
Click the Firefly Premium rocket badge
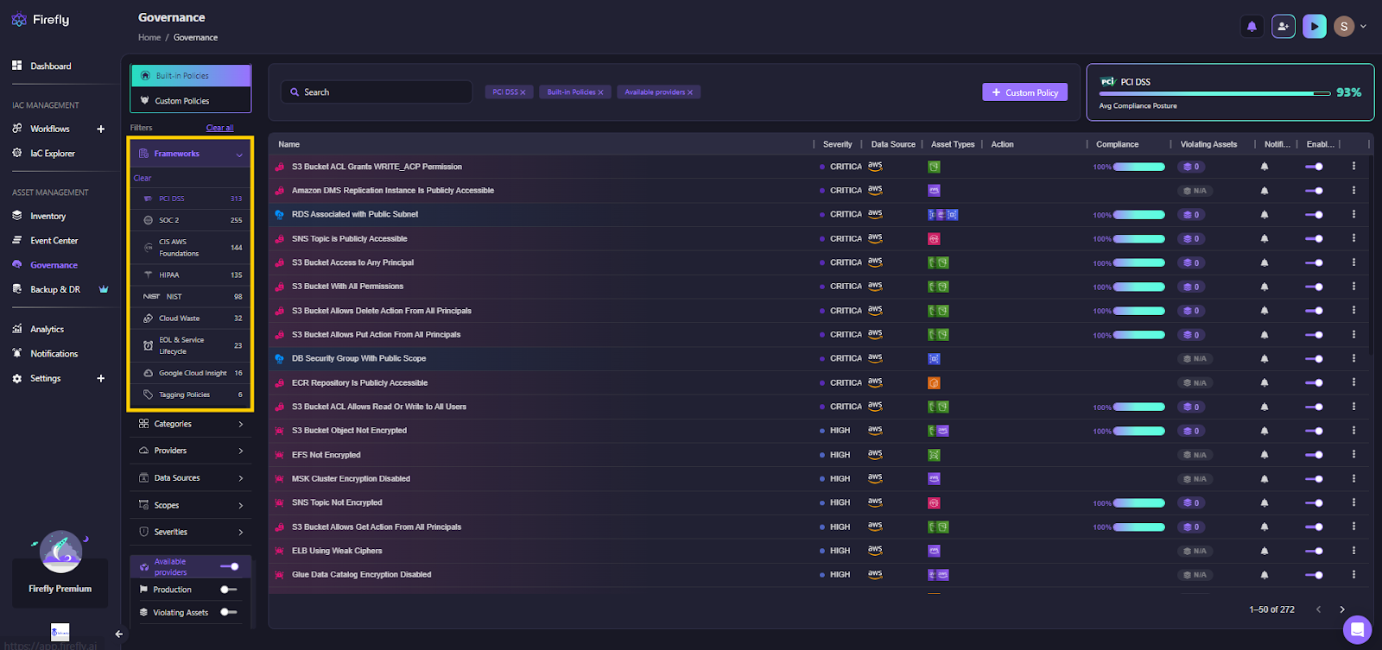pyautogui.click(x=60, y=552)
